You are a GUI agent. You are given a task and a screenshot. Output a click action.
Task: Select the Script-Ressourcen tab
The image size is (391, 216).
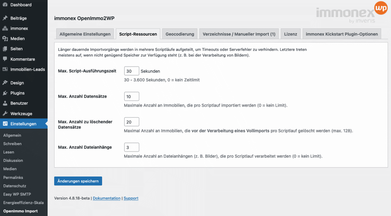(x=138, y=34)
